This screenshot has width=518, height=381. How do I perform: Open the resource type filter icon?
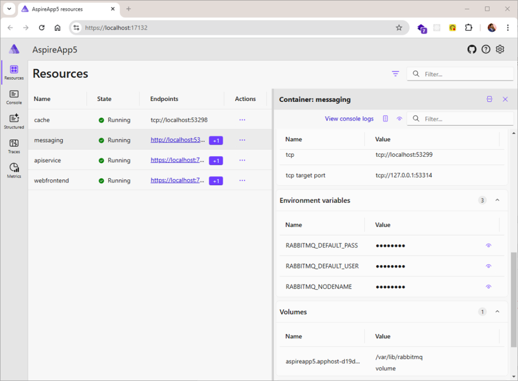click(x=396, y=74)
